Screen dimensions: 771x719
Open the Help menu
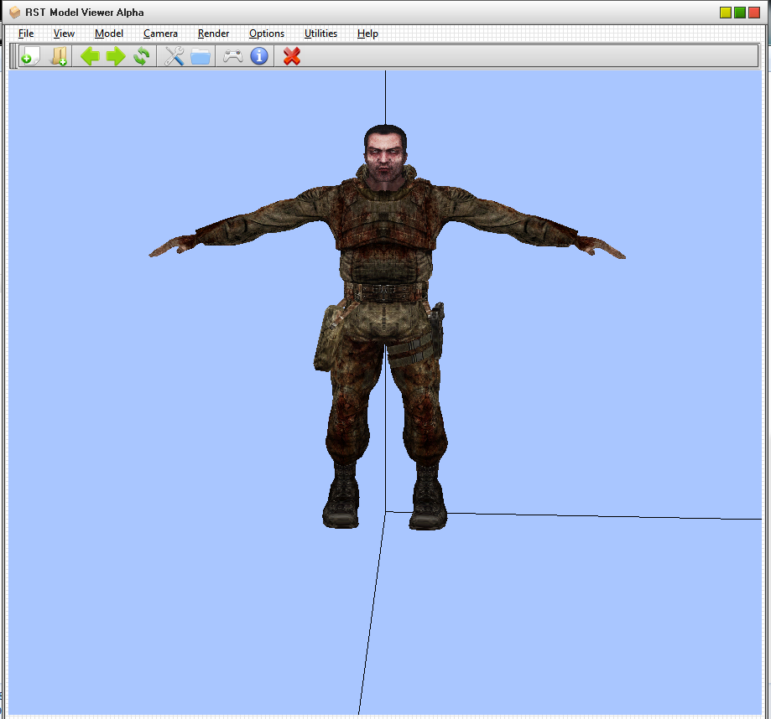[367, 34]
